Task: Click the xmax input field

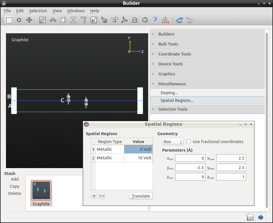Action: (231, 158)
